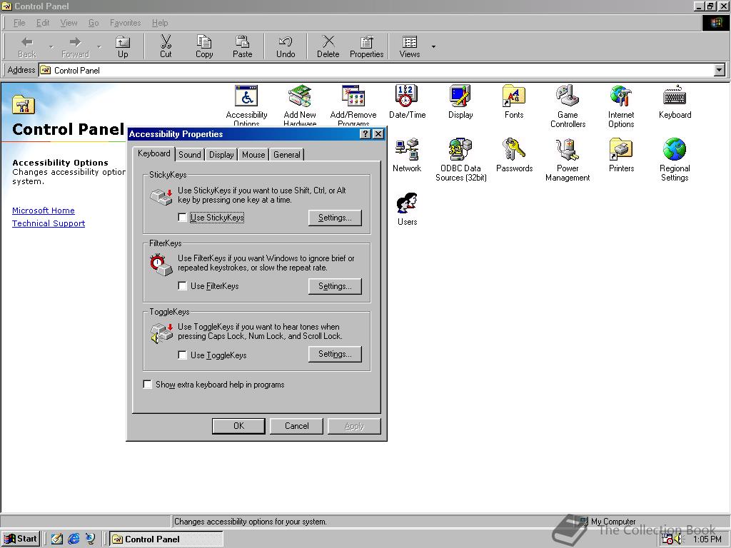Click the dialog's question mark help button
The height and width of the screenshot is (548, 731).
point(365,134)
